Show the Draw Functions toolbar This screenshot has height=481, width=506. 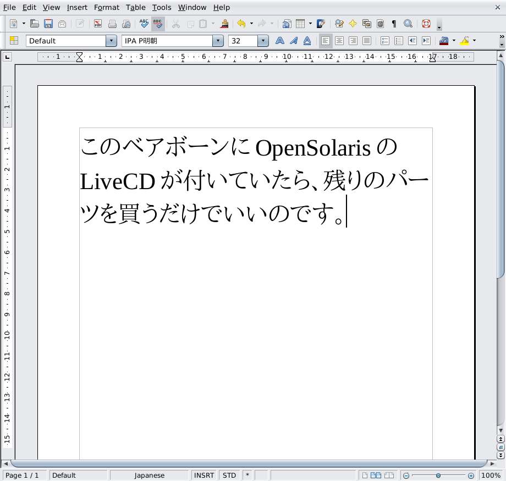(321, 24)
